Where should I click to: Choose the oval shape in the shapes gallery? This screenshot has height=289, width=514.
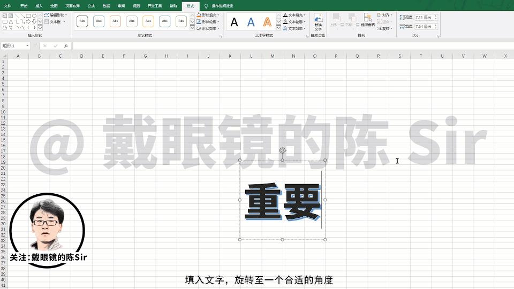34,16
